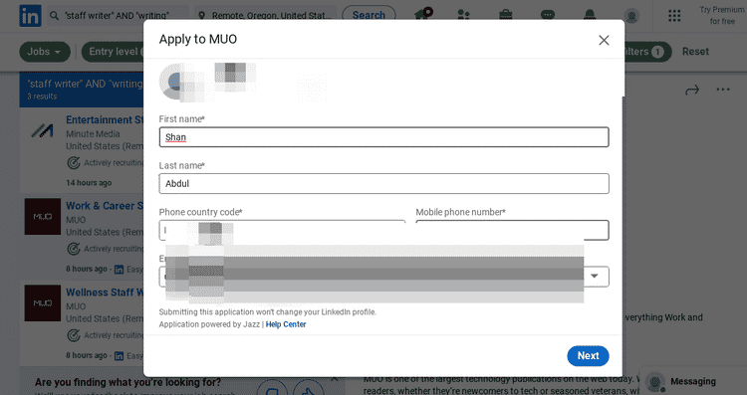
Task: Click the MUO logo on the Wellness Staff listing
Action: [x=43, y=303]
